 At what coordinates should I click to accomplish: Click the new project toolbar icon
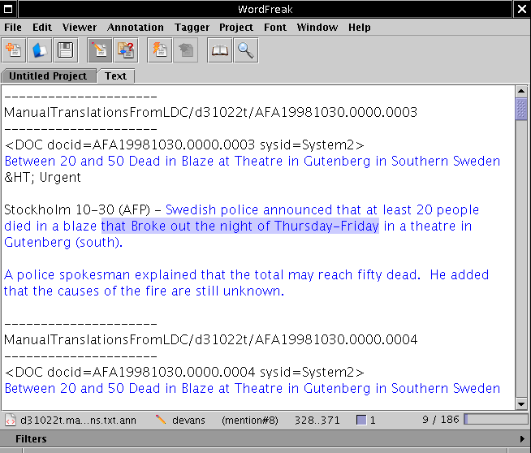click(14, 51)
